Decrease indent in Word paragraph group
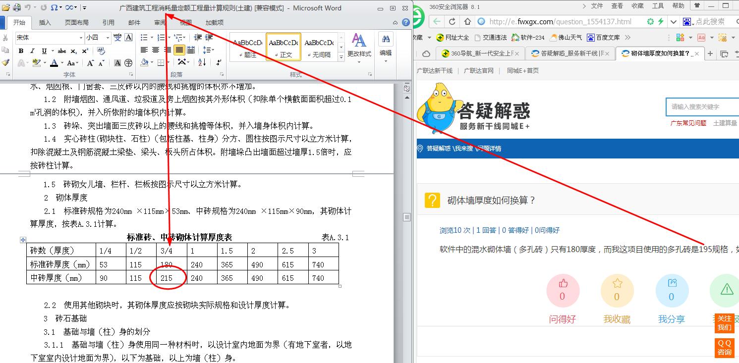Screen dimensions: 739x363 [x=197, y=37]
